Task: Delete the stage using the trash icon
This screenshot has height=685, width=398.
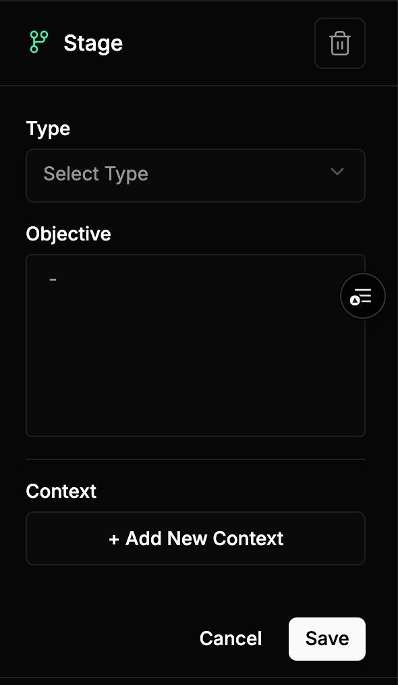Action: [x=339, y=43]
